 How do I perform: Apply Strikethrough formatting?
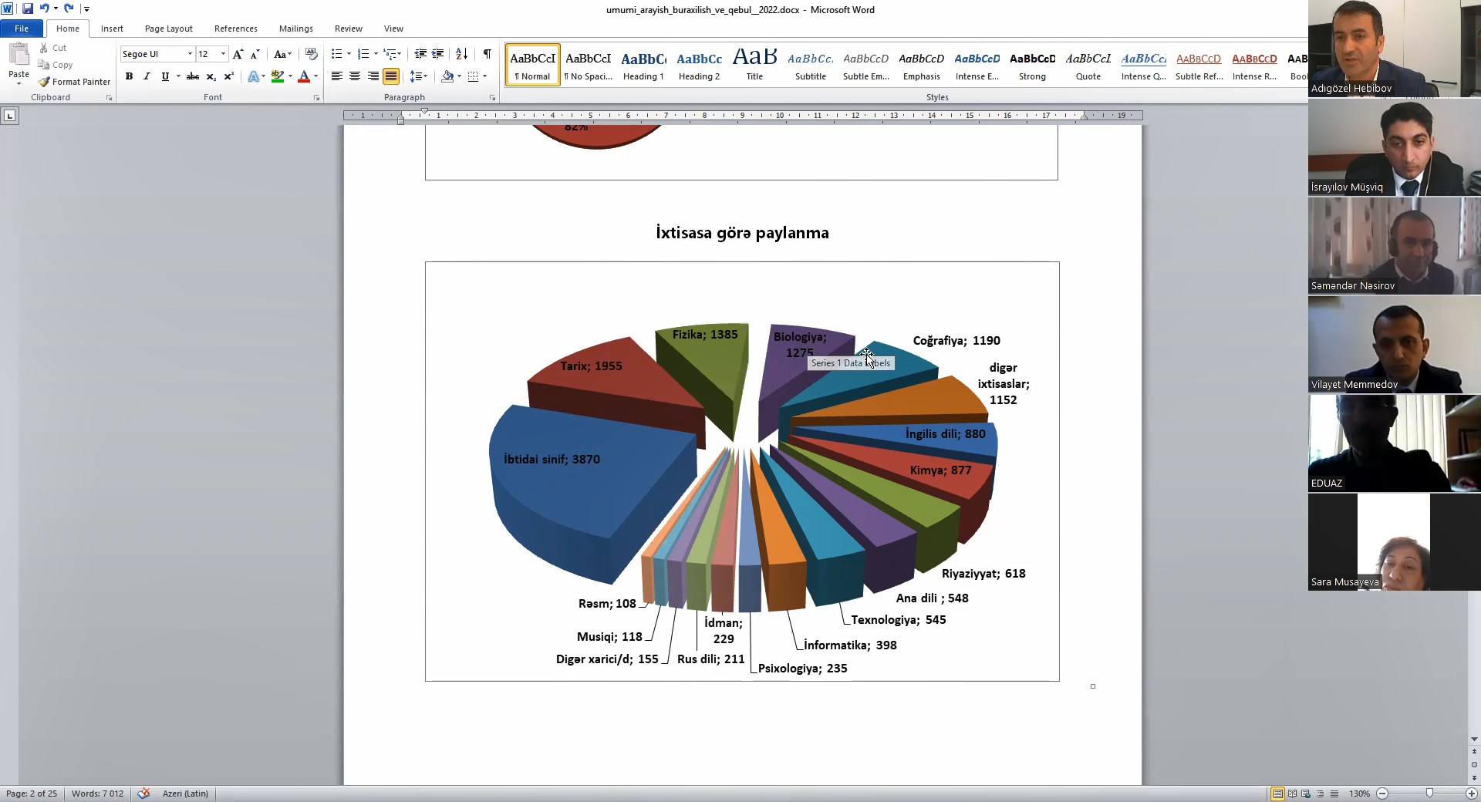tap(193, 76)
